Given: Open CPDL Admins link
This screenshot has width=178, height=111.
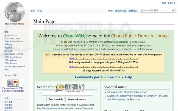Looking at the screenshot, I should (x=11, y=60).
